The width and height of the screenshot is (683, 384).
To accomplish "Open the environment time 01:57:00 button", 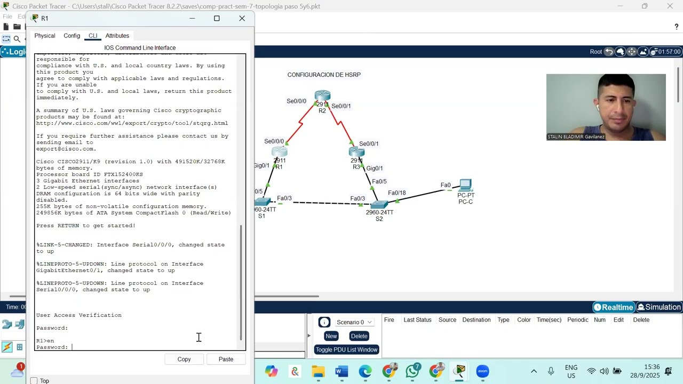I will tap(665, 52).
